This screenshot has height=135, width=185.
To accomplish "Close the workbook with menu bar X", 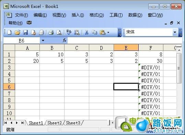I will tap(178, 23).
